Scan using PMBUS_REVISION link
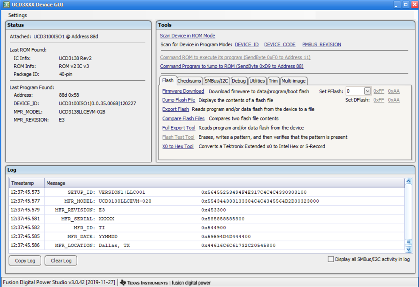 coord(322,45)
